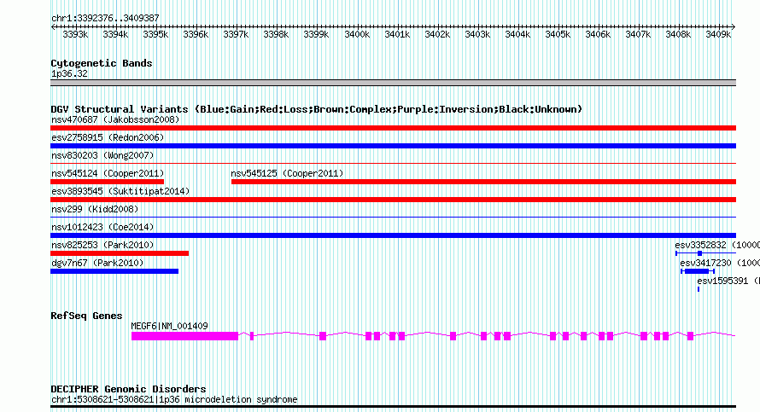Open the dgv7n67 (Park2010) label
The width and height of the screenshot is (760, 412).
coord(97,263)
